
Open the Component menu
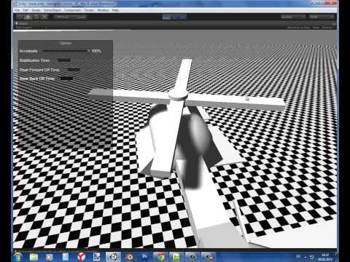72,10
